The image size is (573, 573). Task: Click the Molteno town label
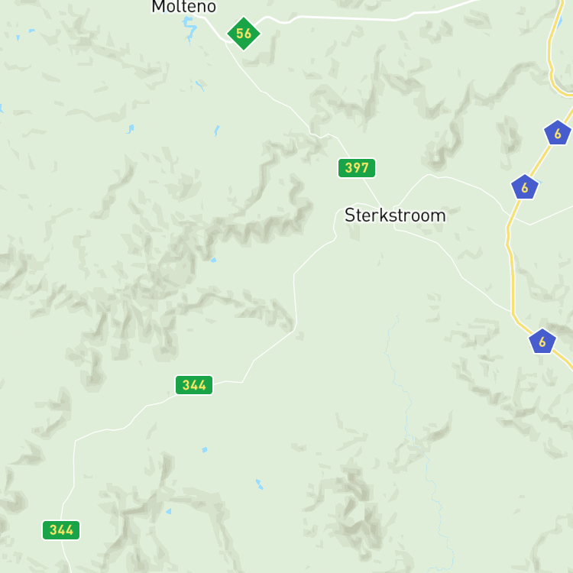point(184,7)
